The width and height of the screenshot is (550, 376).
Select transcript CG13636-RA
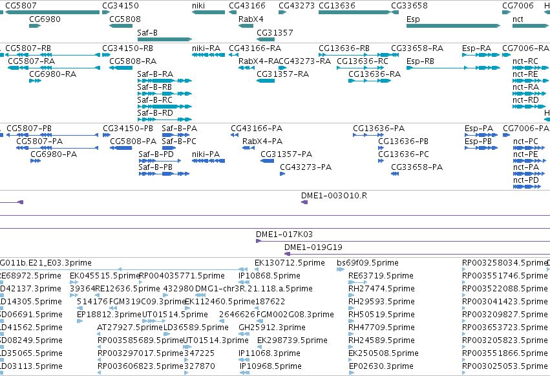(370, 81)
